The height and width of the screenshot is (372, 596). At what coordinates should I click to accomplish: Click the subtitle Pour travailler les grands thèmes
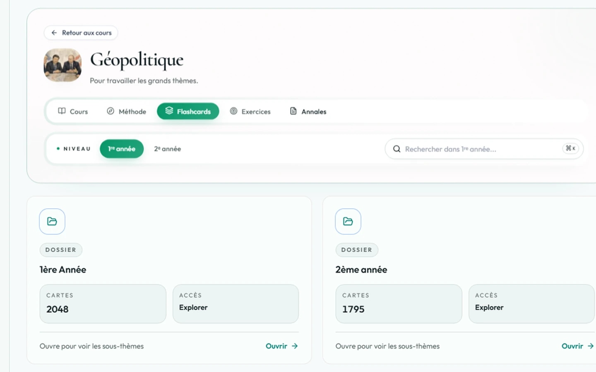coord(144,81)
